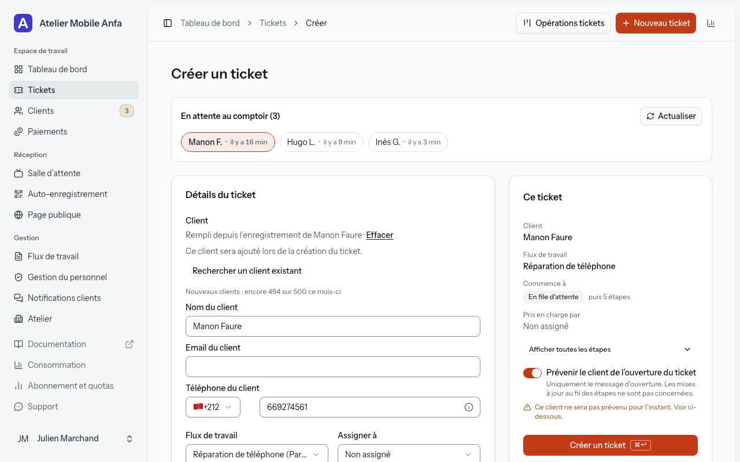Open the Flux de travail dropdown

(257, 454)
